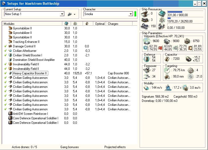Toggle the Damage Control II active checkmark
The image size is (208, 150).
[5, 46]
